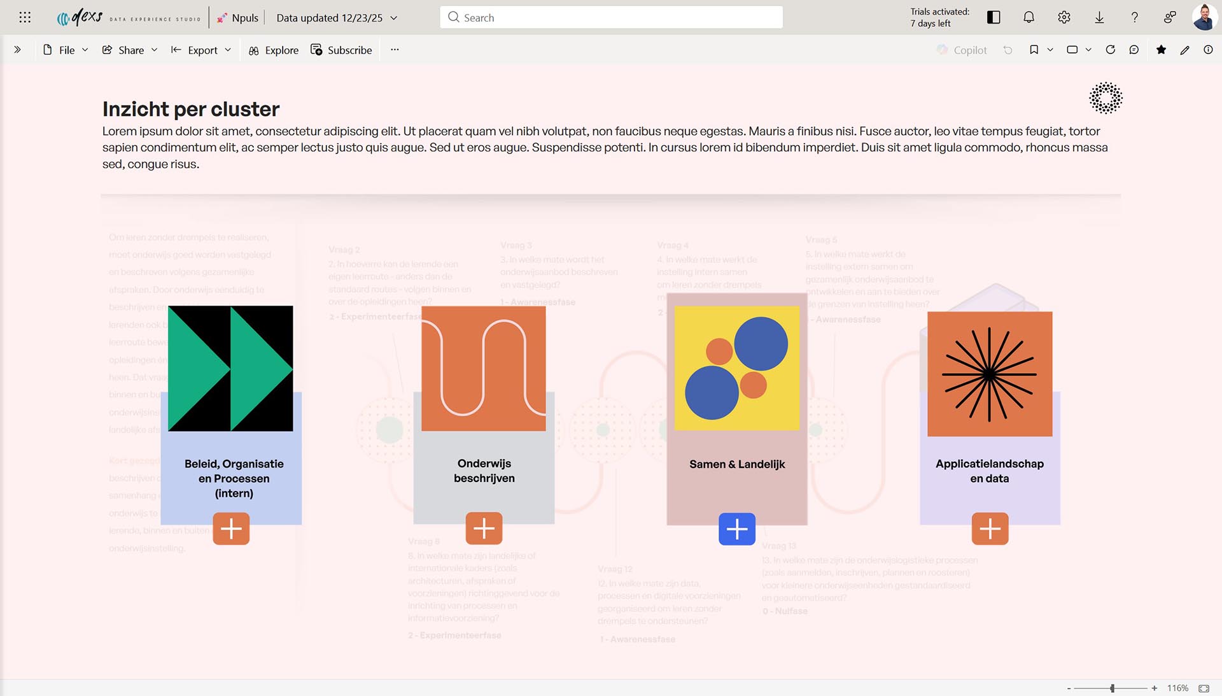Click the favorite star icon
Screen dimensions: 1222x696
(x=1162, y=50)
